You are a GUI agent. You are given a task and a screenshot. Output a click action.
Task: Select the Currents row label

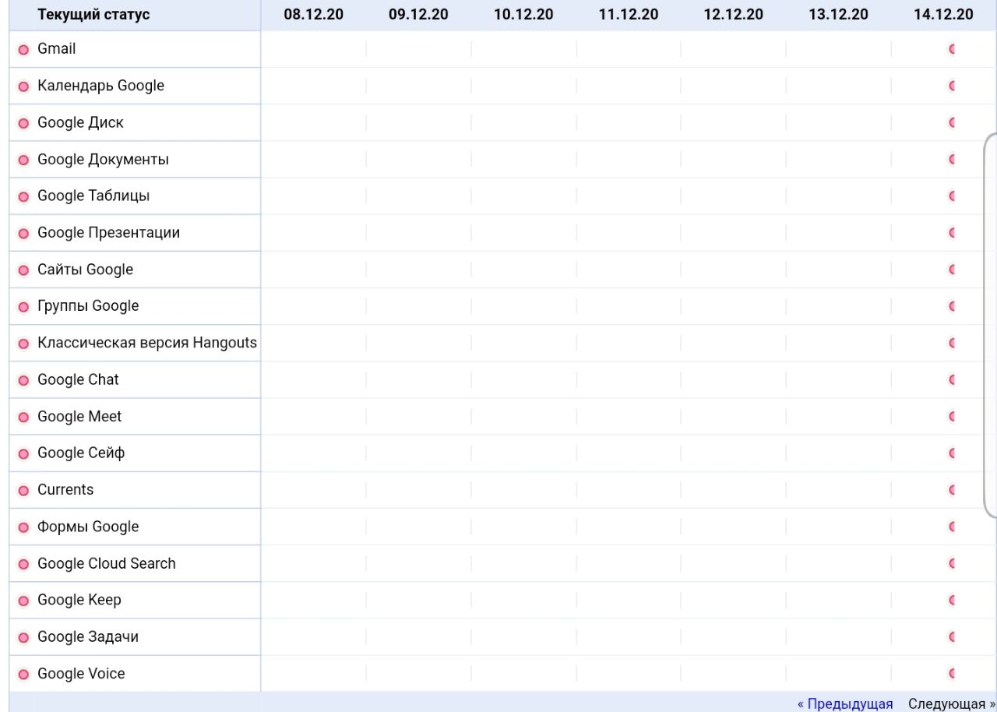click(65, 489)
